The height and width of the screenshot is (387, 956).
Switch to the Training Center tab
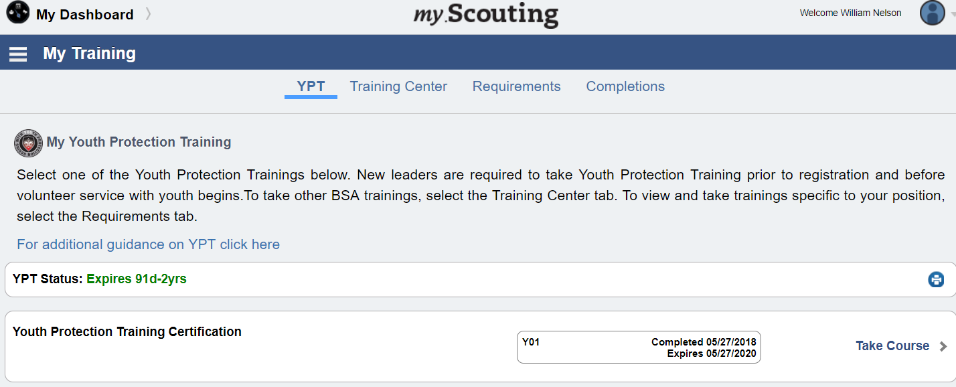point(398,86)
